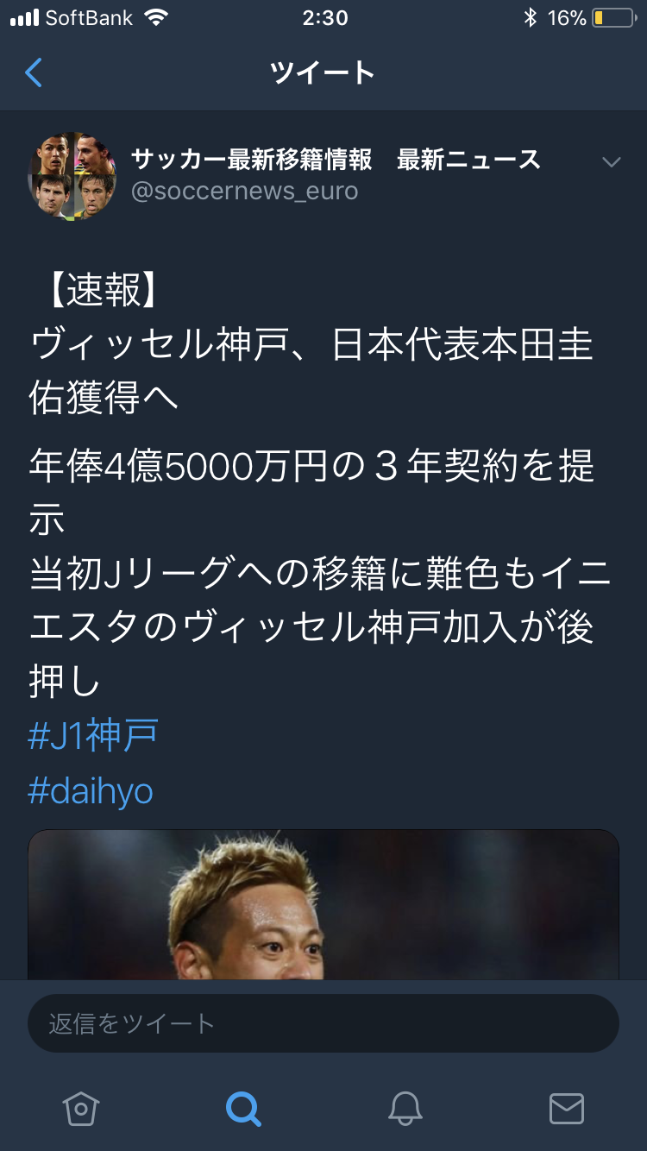Open the Home tab icon
This screenshot has width=647, height=1151.
(81, 1108)
